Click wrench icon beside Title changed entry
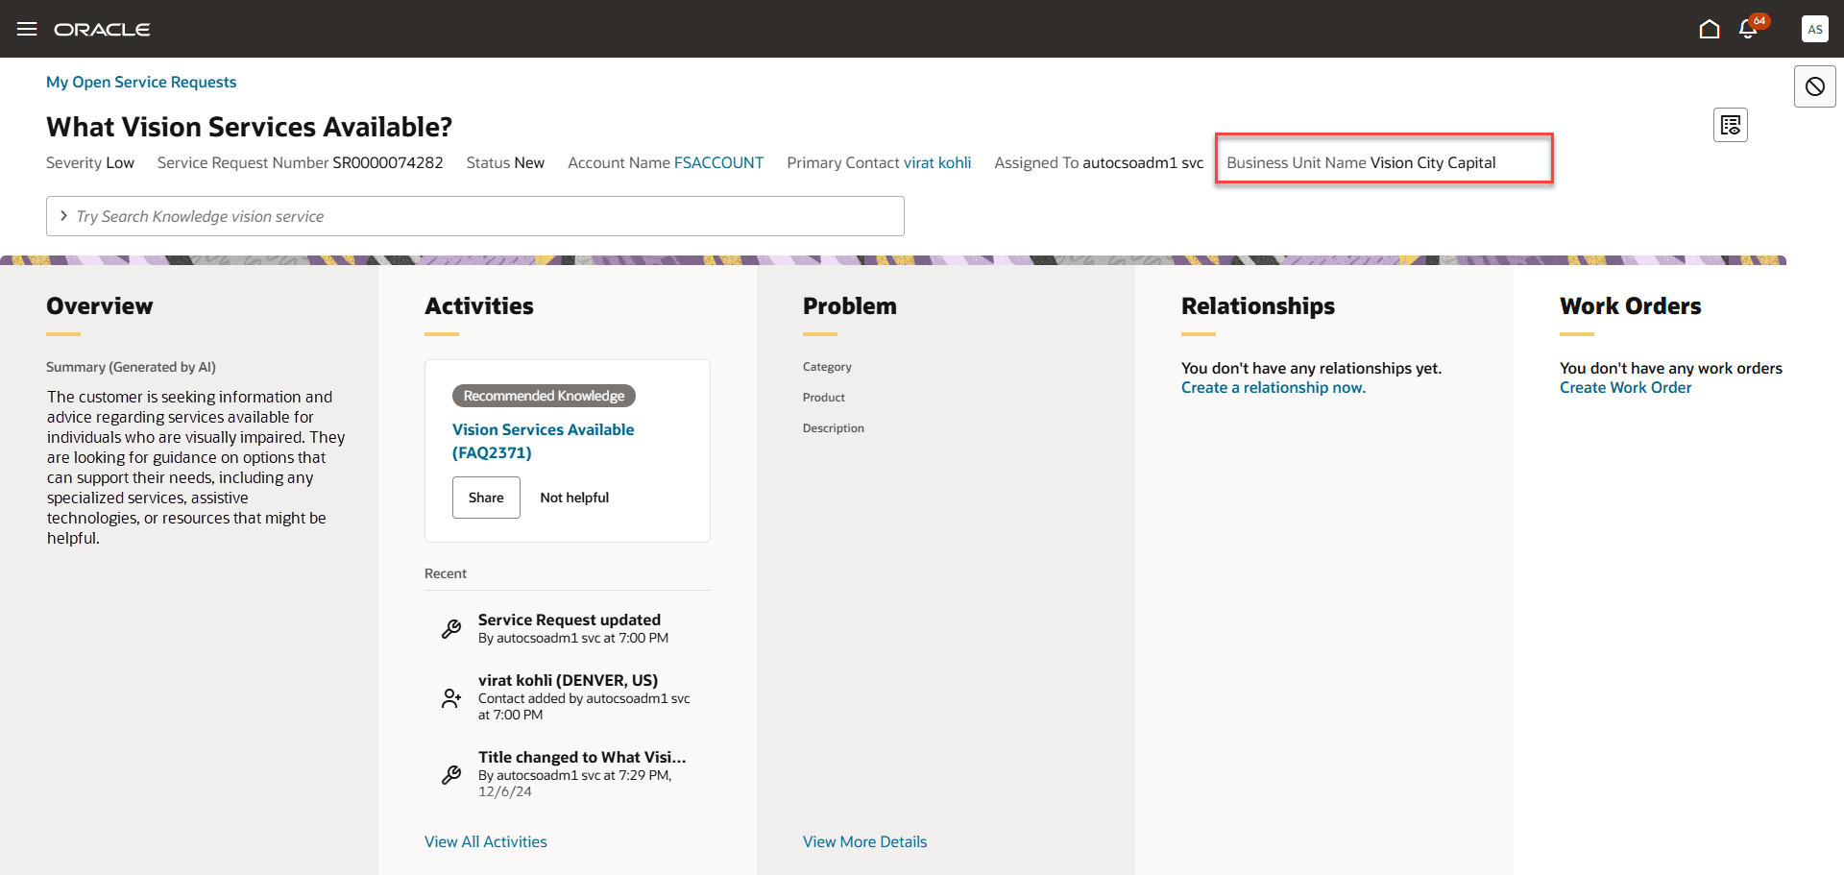This screenshot has height=875, width=1844. click(x=451, y=775)
